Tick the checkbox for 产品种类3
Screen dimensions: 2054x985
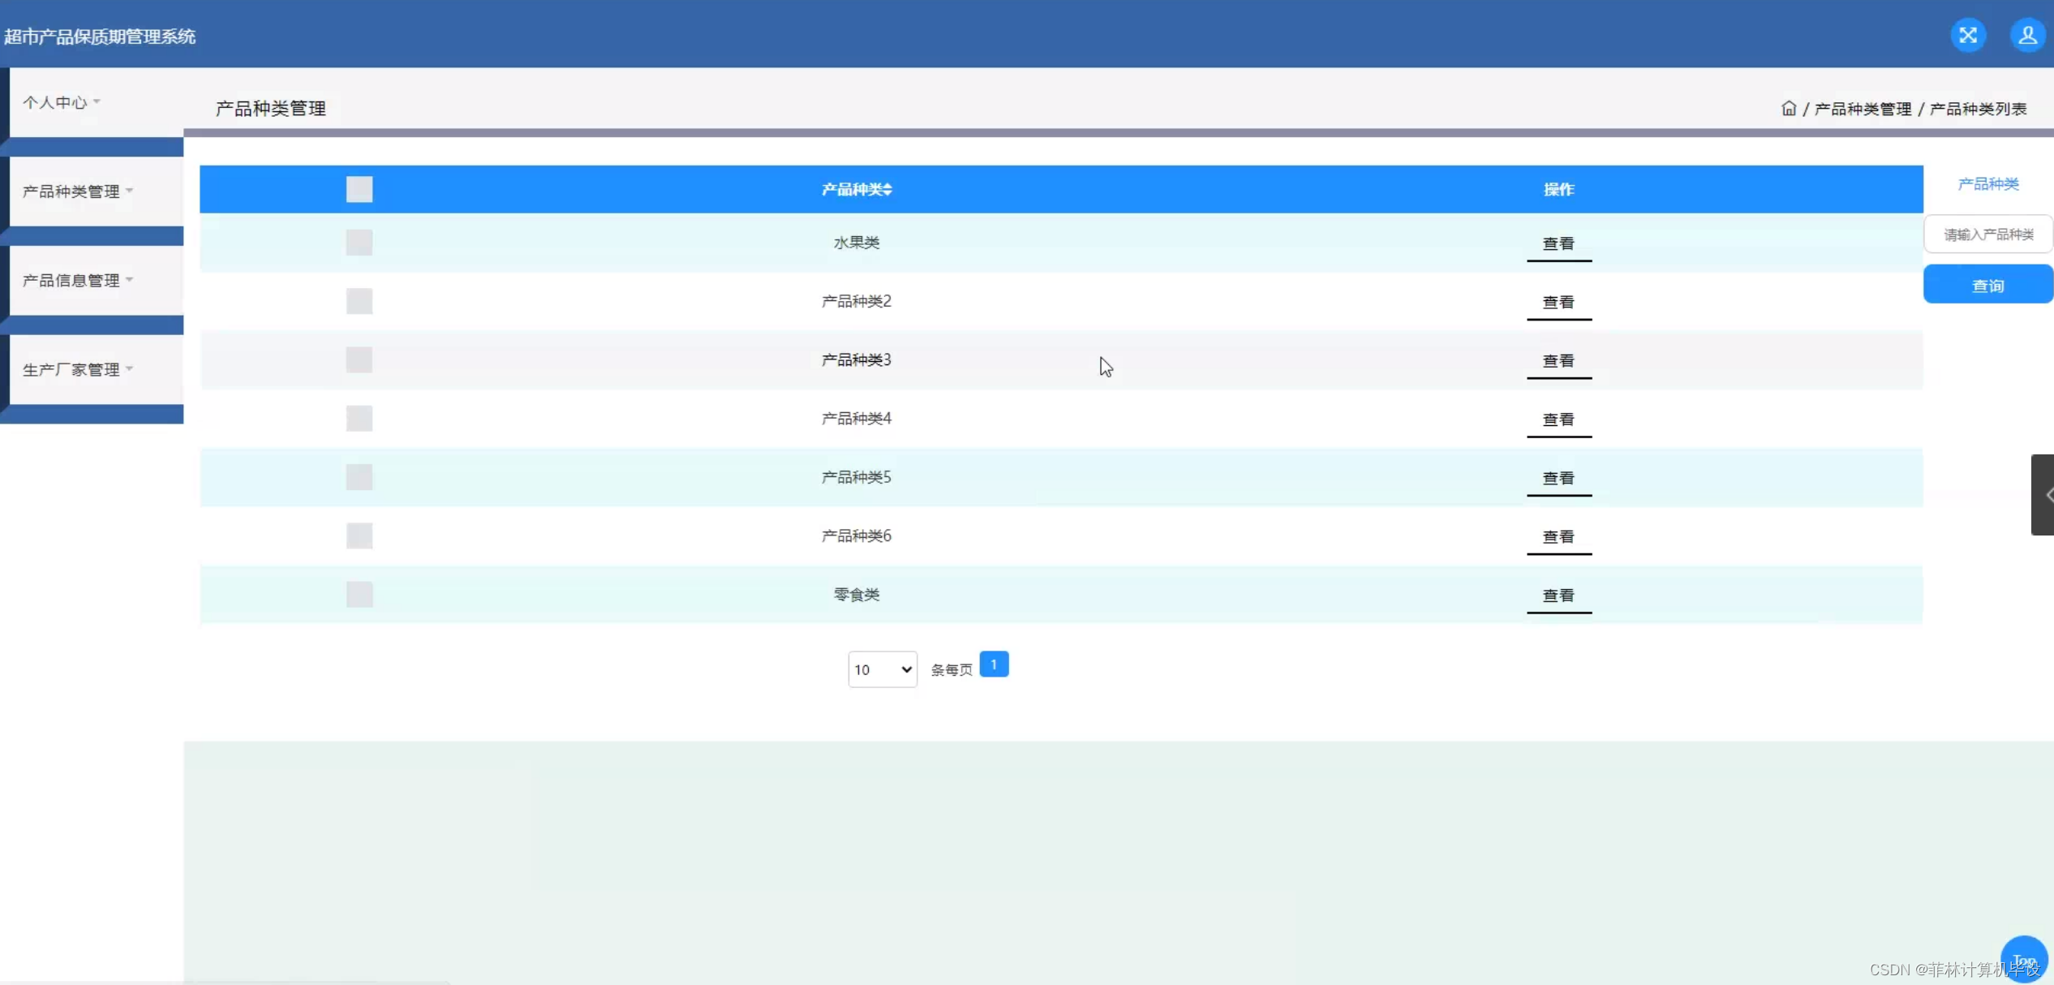359,359
